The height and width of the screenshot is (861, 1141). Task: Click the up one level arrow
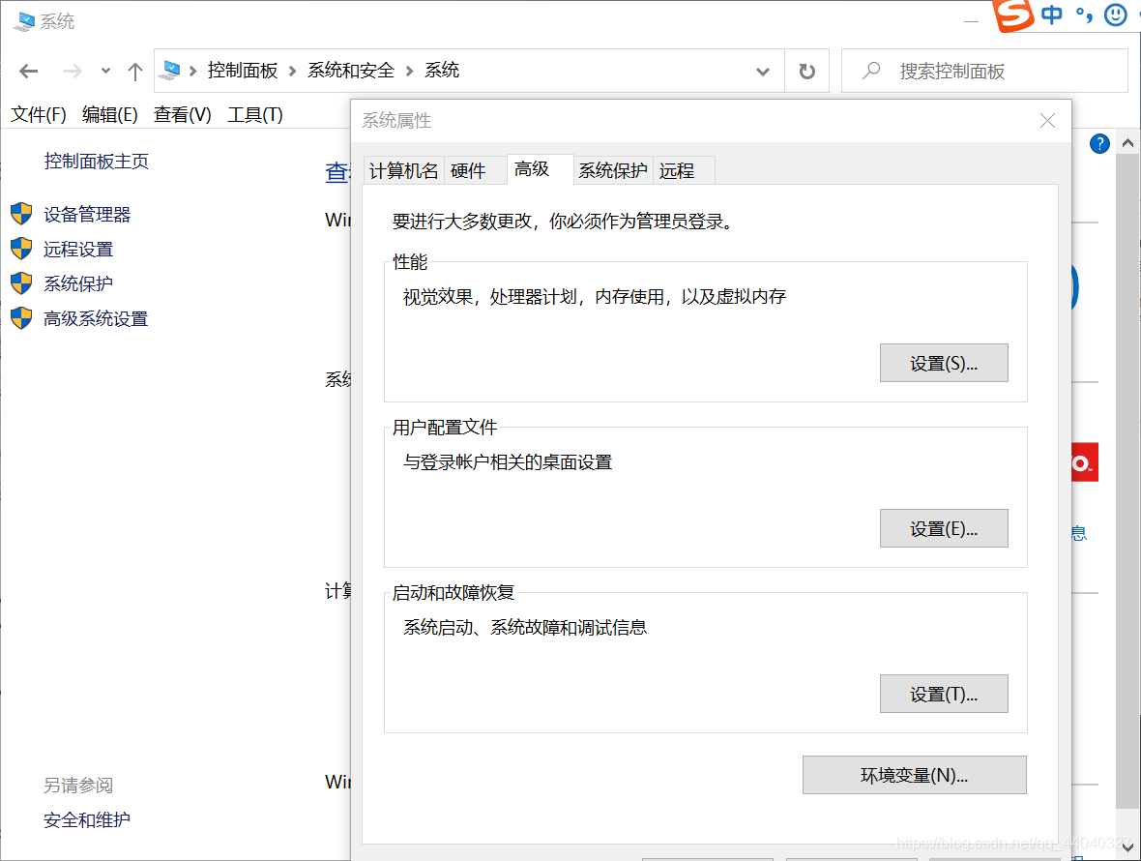134,71
